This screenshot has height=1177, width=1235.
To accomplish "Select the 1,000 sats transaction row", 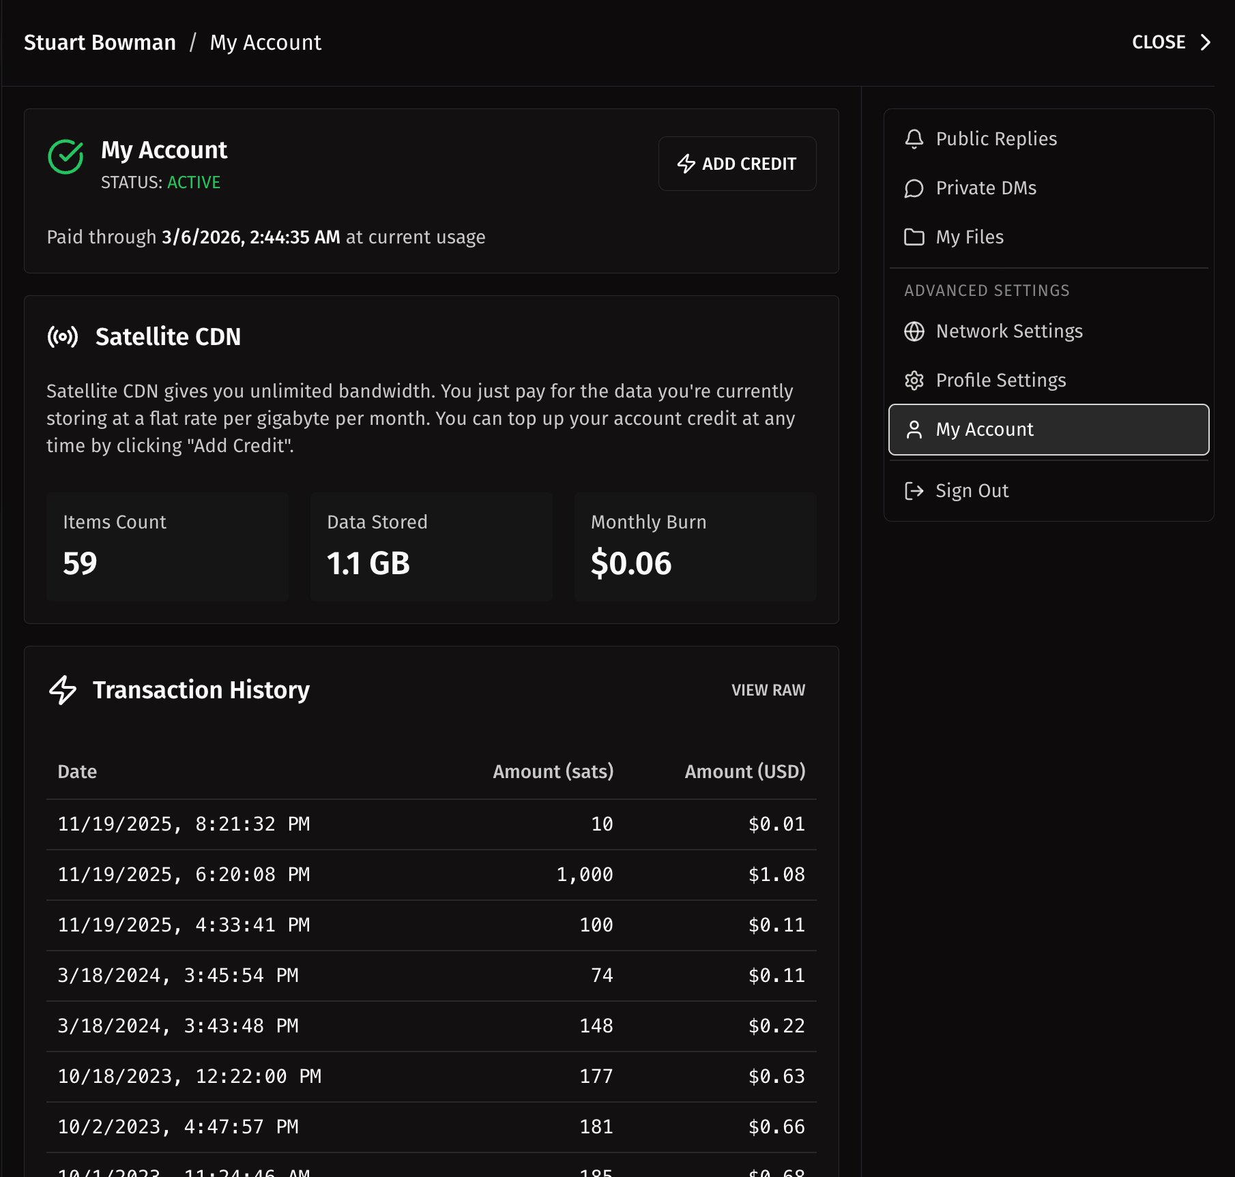I will tap(431, 875).
